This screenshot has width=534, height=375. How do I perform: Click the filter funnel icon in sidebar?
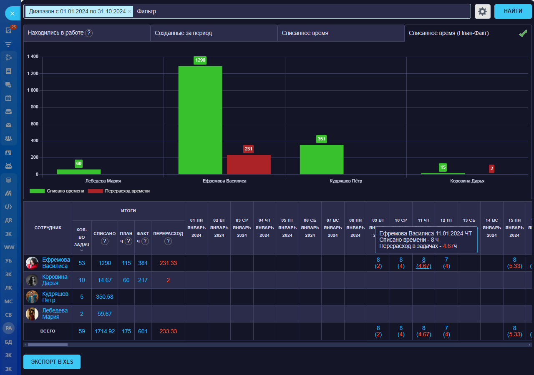click(x=8, y=44)
